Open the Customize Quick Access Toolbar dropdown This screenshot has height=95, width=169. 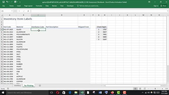[20, 2]
